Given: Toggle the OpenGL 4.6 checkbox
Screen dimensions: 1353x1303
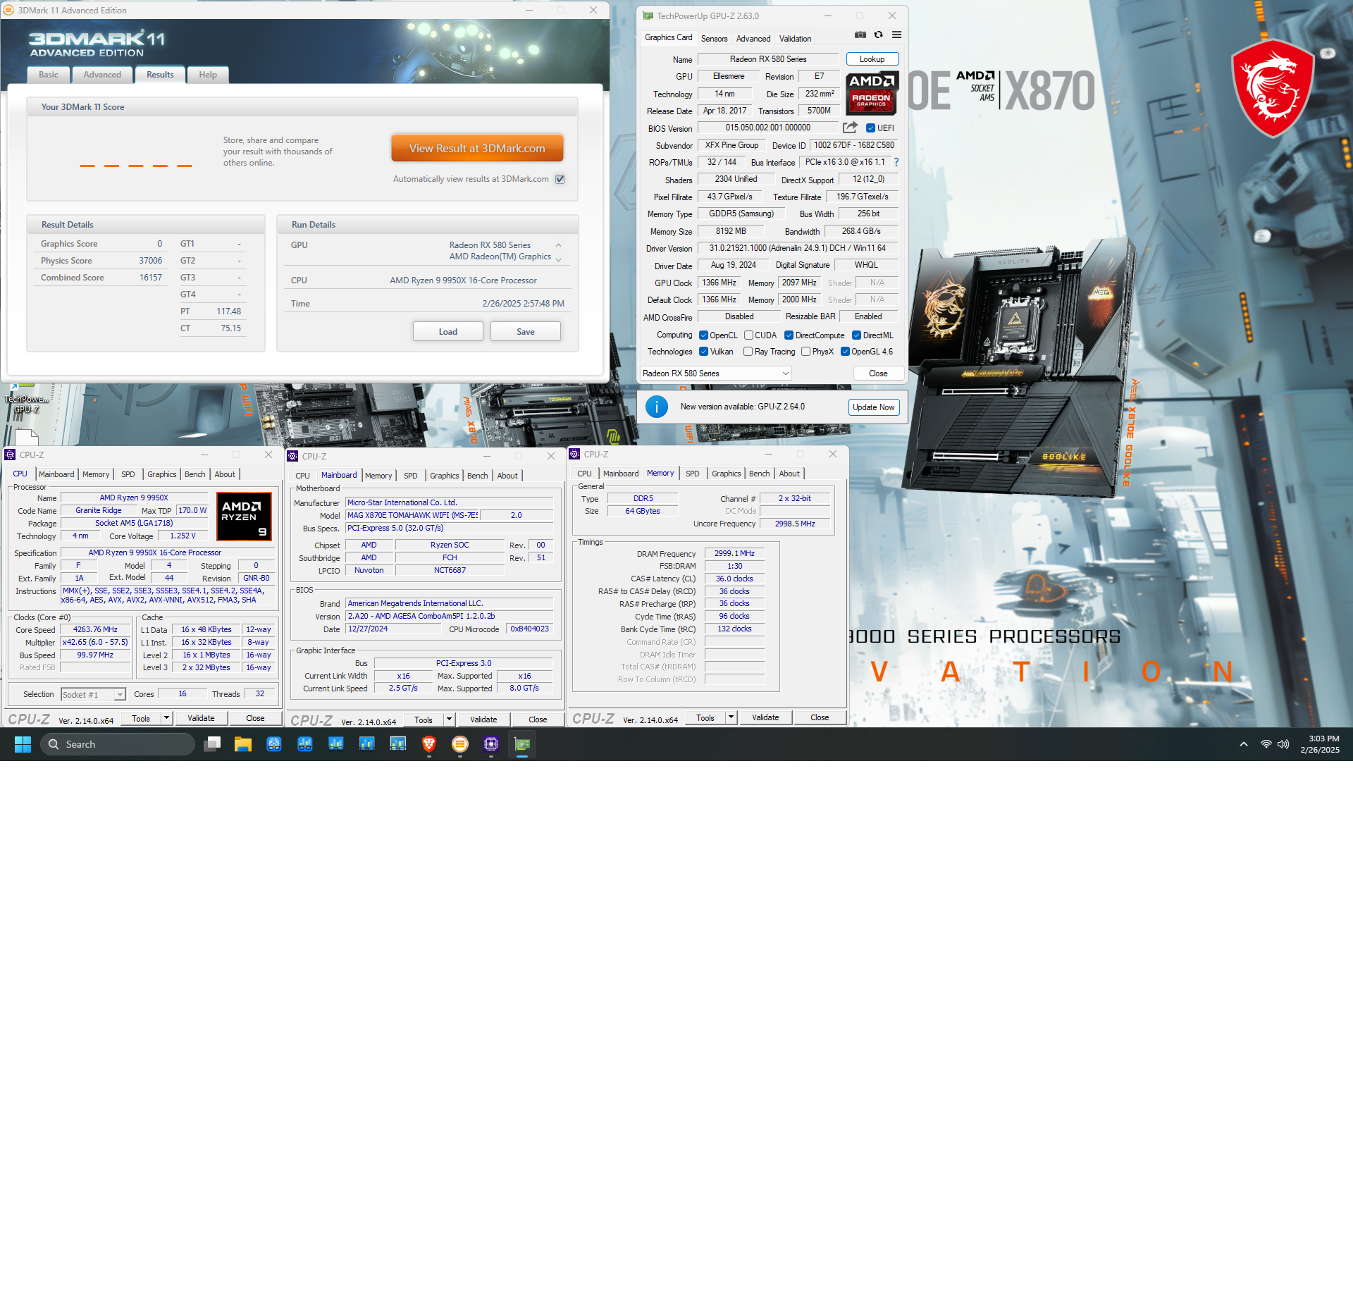Looking at the screenshot, I should (x=845, y=352).
